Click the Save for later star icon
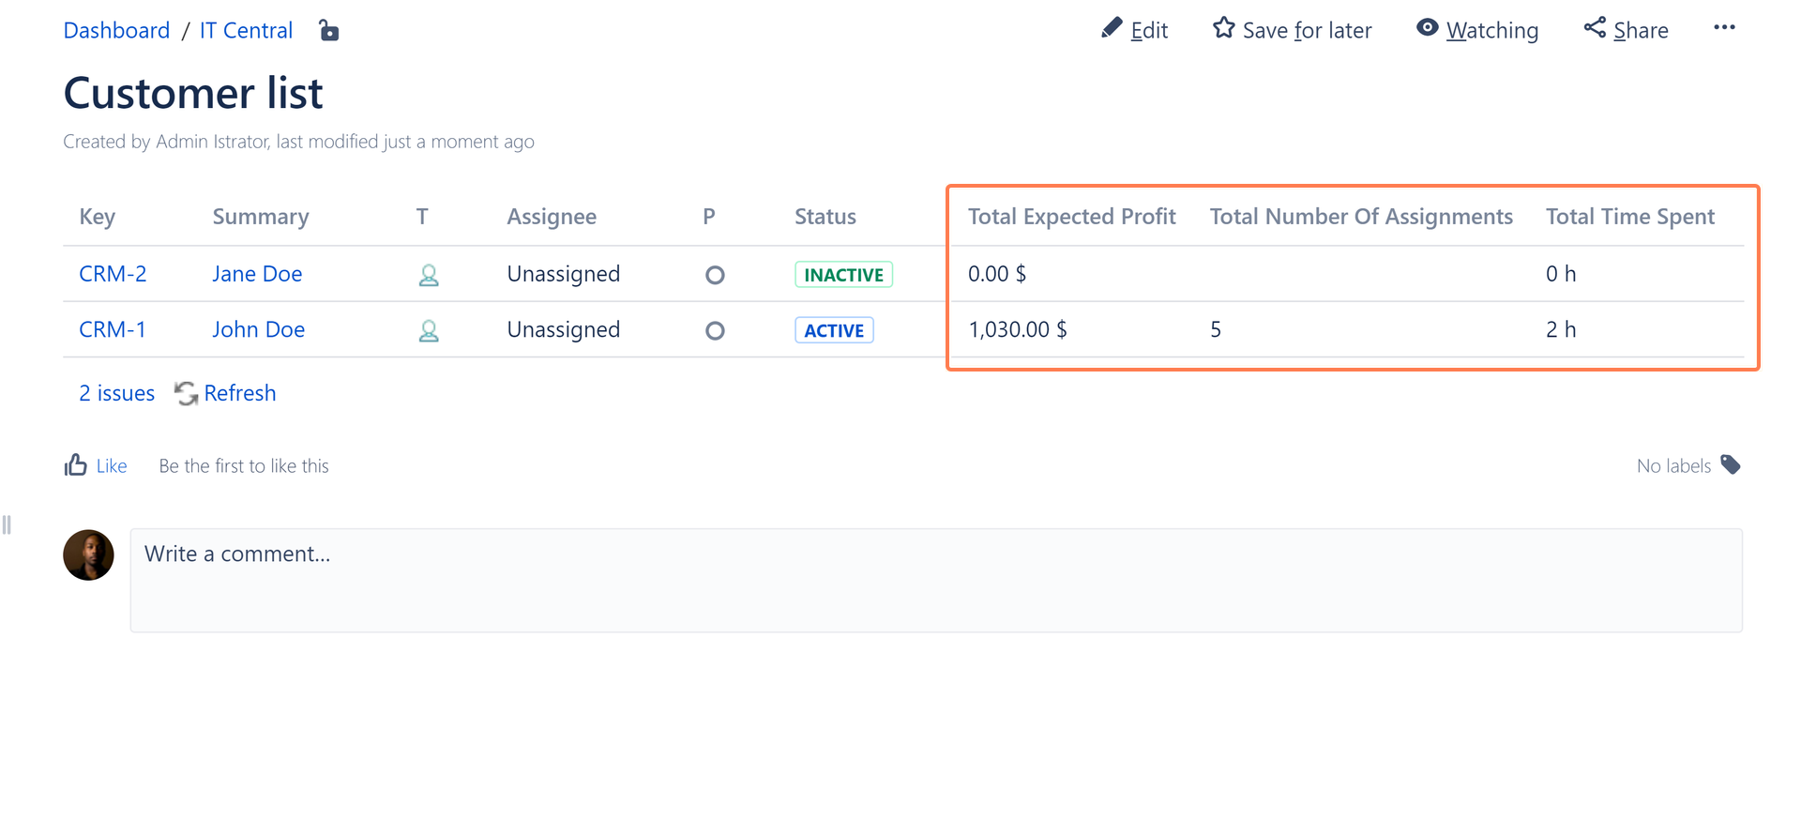 coord(1223,29)
